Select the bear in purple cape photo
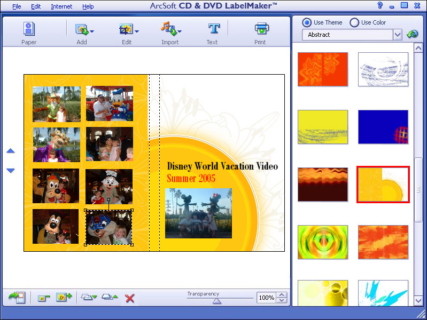Viewport: 427px width, 320px height. (x=57, y=145)
